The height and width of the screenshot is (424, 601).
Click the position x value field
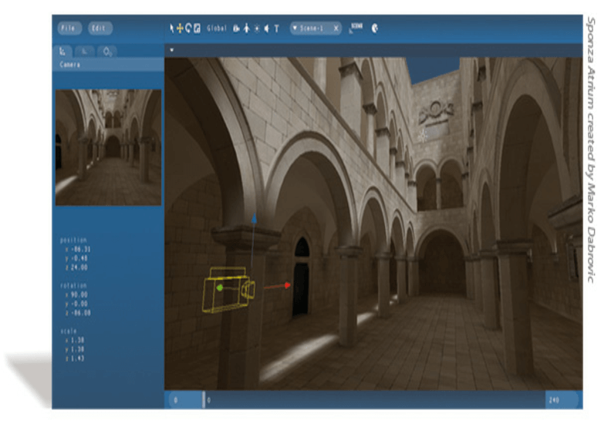pos(76,249)
